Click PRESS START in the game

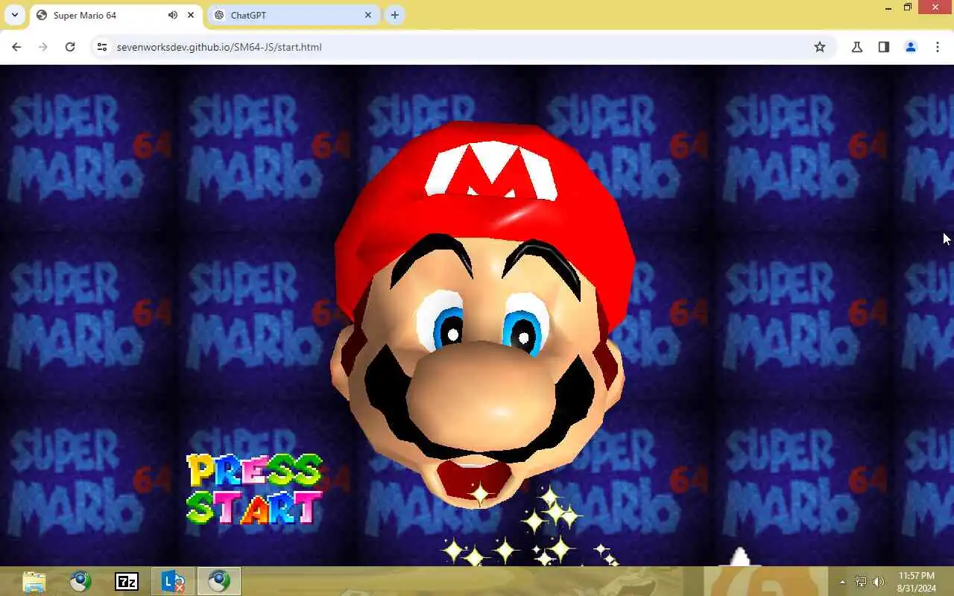(254, 489)
